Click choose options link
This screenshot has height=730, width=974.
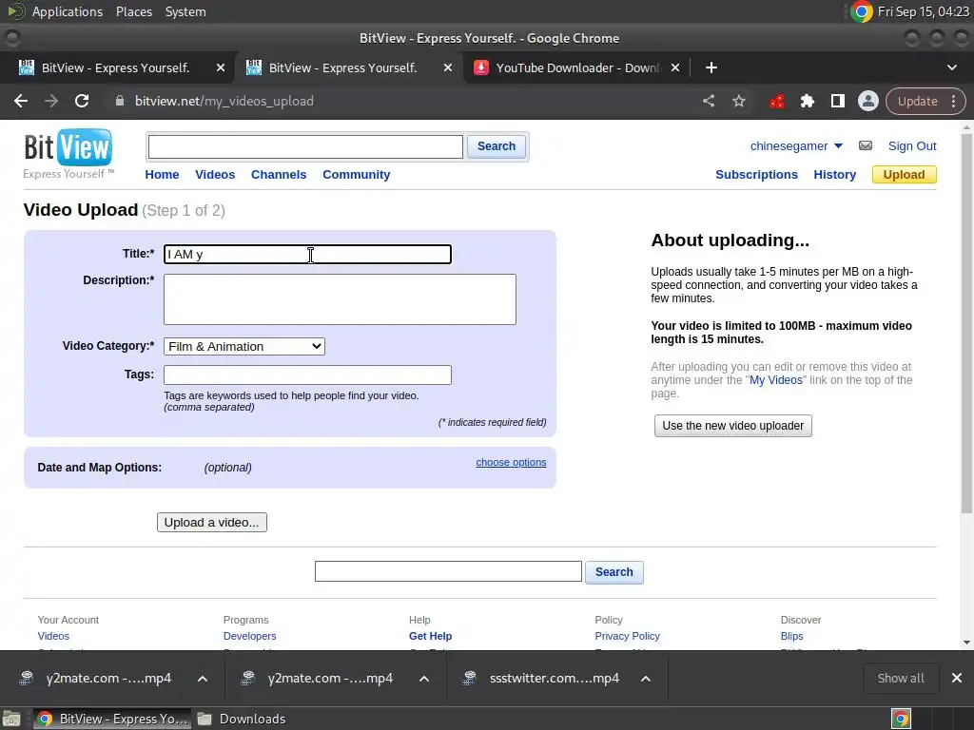click(x=511, y=462)
